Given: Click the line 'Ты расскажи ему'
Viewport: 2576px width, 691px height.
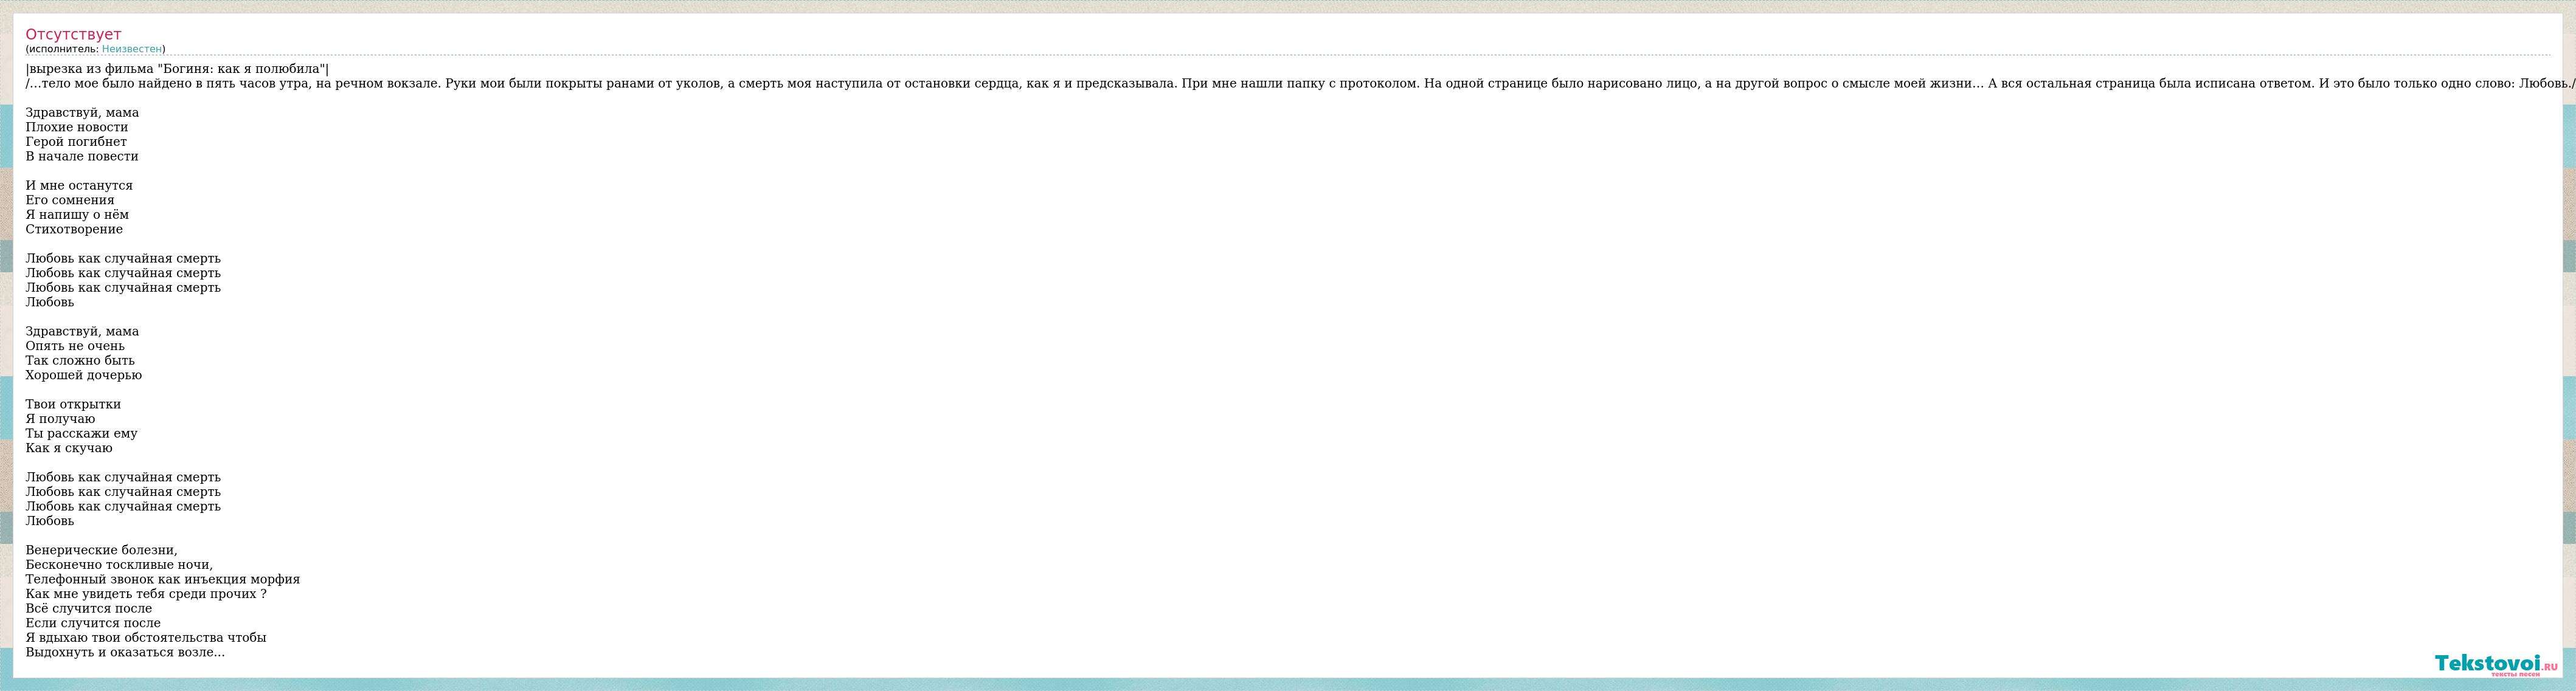Looking at the screenshot, I should point(82,434).
